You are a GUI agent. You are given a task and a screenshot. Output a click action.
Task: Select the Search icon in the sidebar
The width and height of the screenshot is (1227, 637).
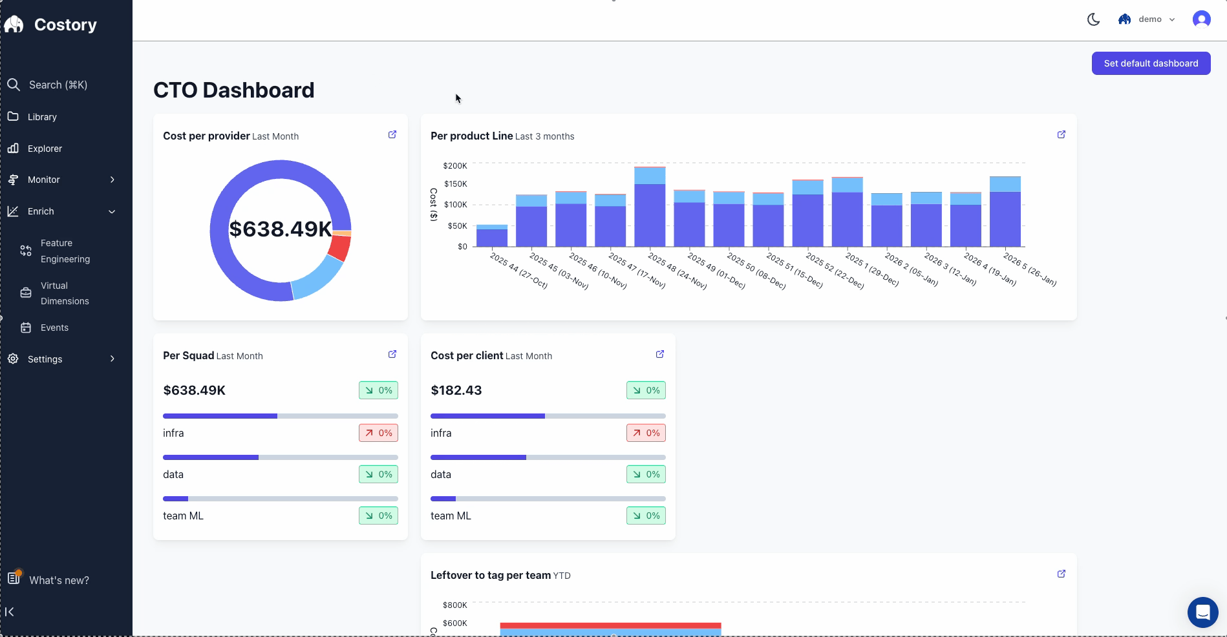14,85
